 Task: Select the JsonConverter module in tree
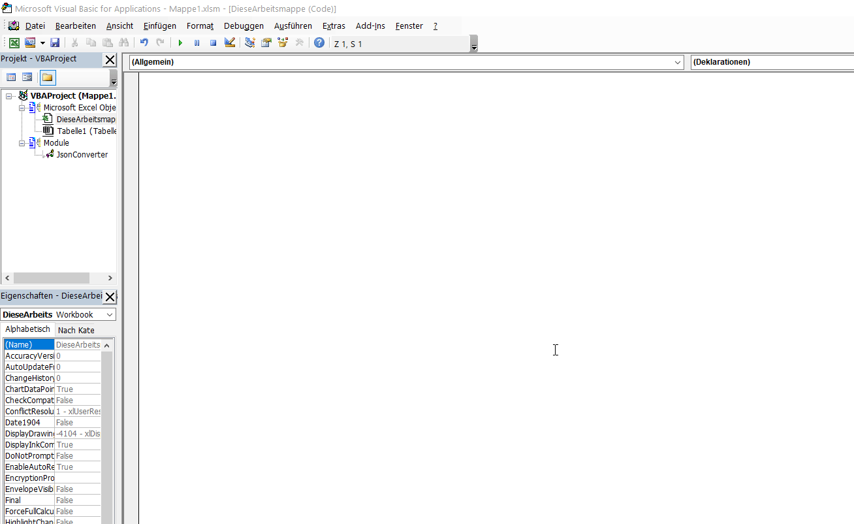[82, 155]
